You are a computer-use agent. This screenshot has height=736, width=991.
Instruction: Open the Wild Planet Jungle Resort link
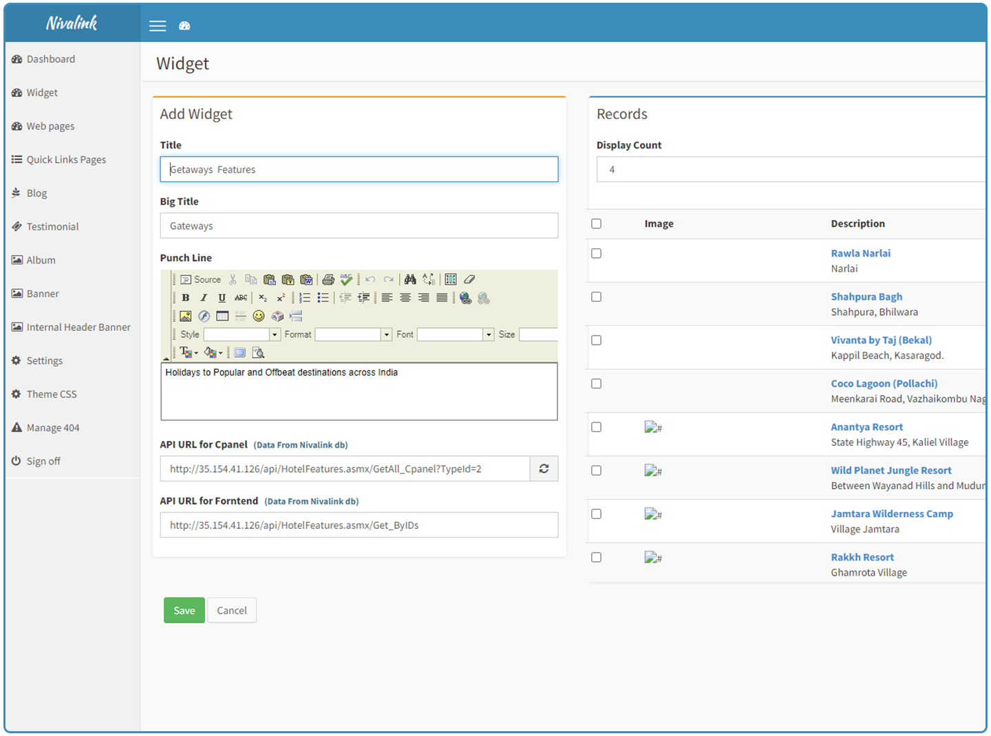point(891,470)
